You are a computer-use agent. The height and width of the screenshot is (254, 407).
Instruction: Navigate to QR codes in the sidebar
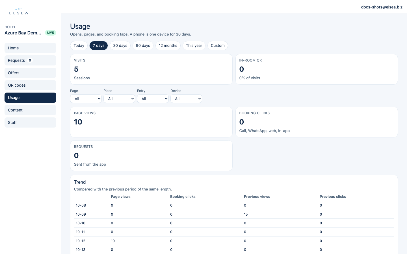click(x=30, y=85)
